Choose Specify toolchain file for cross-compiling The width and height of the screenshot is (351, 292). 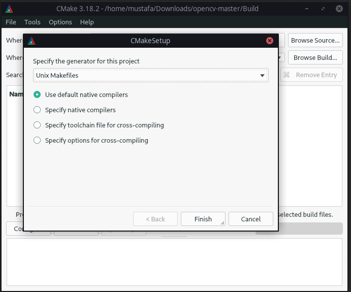point(99,125)
